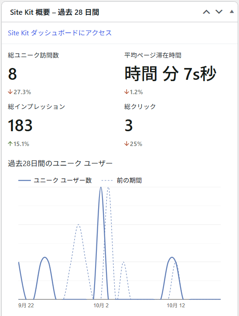Click the 9月 22 axis label
This screenshot has width=239, height=316.
[x=26, y=306]
